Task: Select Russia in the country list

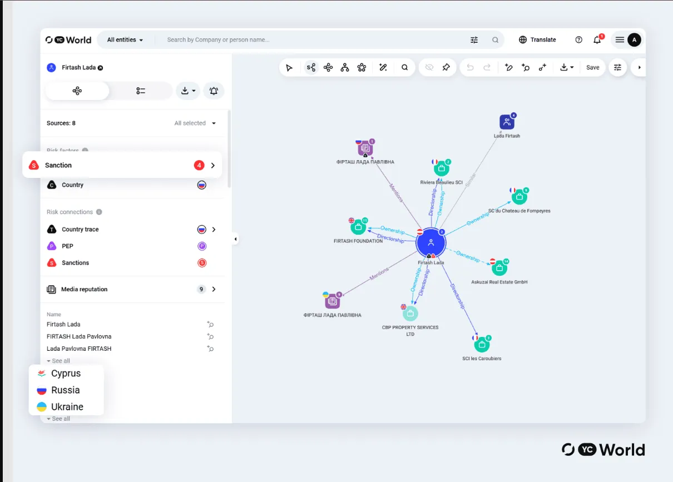Action: click(x=65, y=390)
